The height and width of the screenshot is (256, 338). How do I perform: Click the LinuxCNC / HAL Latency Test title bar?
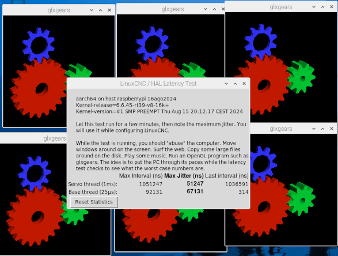pyautogui.click(x=158, y=84)
